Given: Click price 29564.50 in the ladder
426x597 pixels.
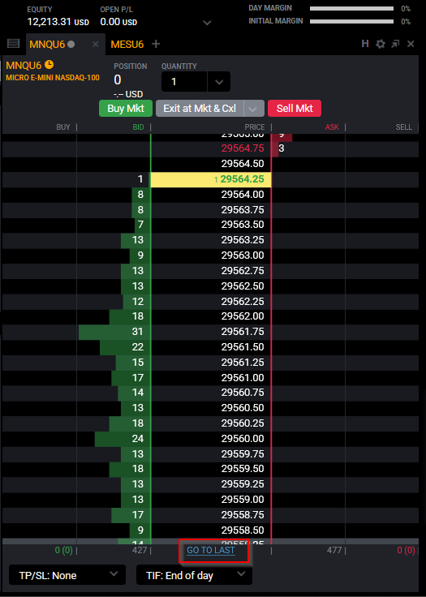Looking at the screenshot, I should [211, 164].
